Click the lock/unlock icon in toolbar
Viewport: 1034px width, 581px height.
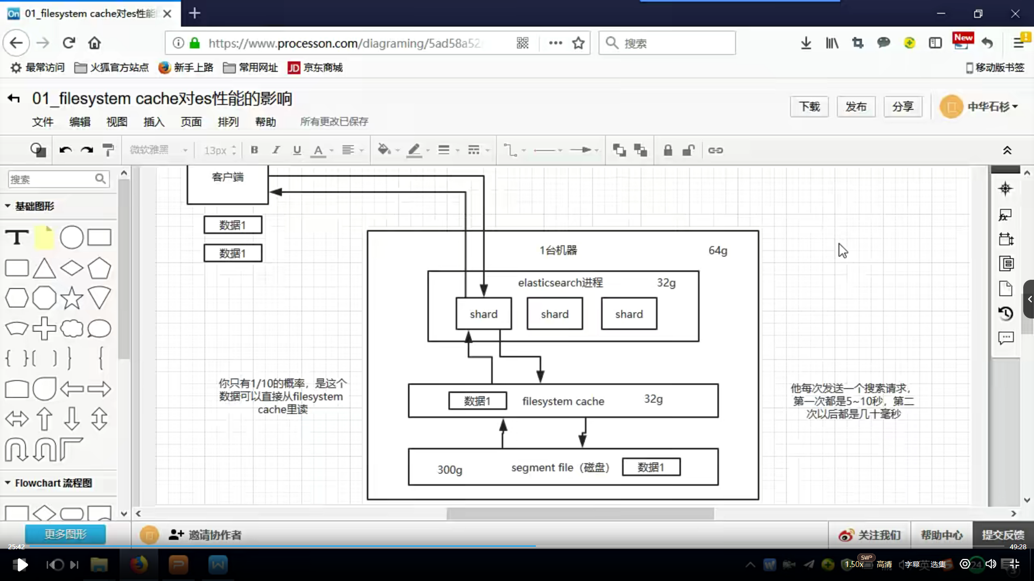tap(668, 150)
